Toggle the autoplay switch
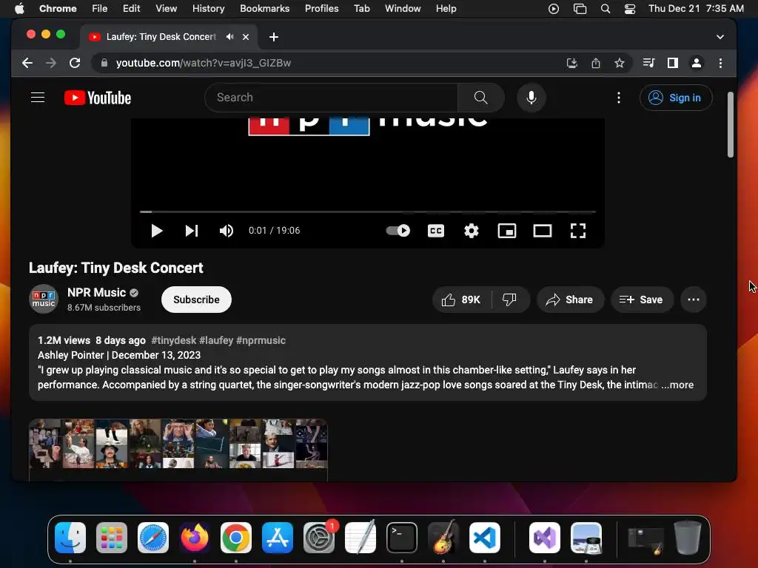This screenshot has height=568, width=758. click(398, 231)
